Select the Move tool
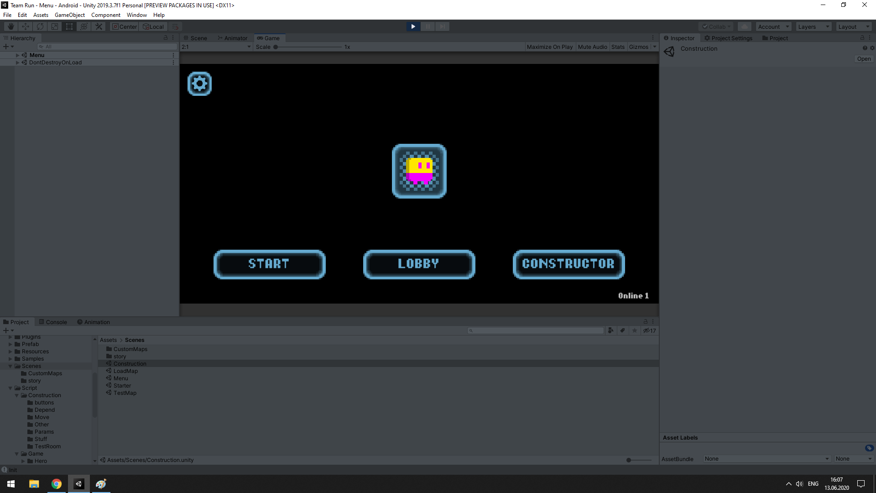Screen dimensions: 876x493 26,26
